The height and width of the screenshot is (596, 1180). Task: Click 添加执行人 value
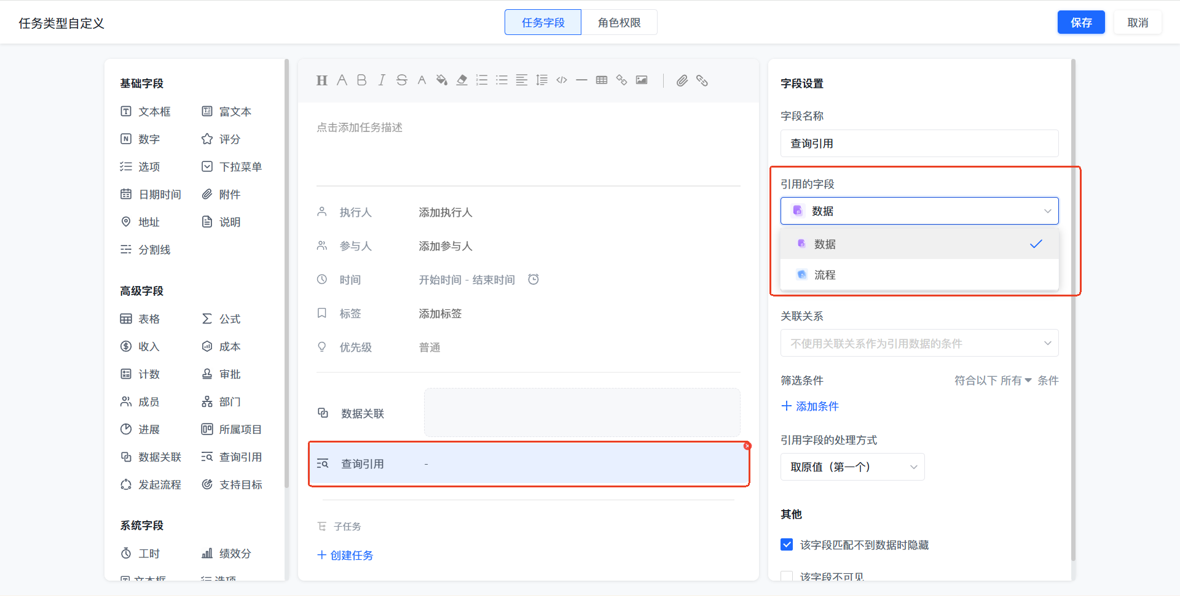pos(446,212)
